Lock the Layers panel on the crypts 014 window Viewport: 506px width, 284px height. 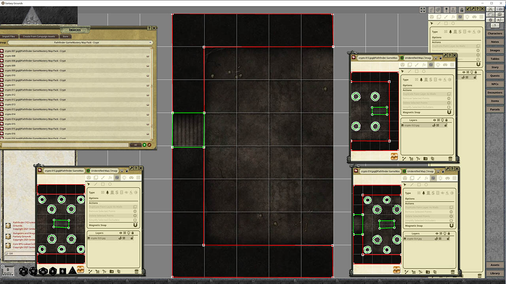coord(449,234)
